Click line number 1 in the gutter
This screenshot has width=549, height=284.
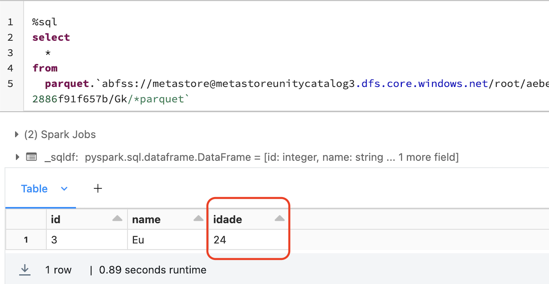[10, 22]
